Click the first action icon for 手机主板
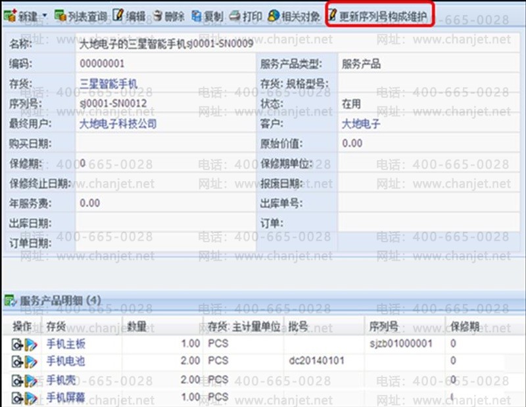Viewport: 526px width, 407px height. pyautogui.click(x=16, y=344)
